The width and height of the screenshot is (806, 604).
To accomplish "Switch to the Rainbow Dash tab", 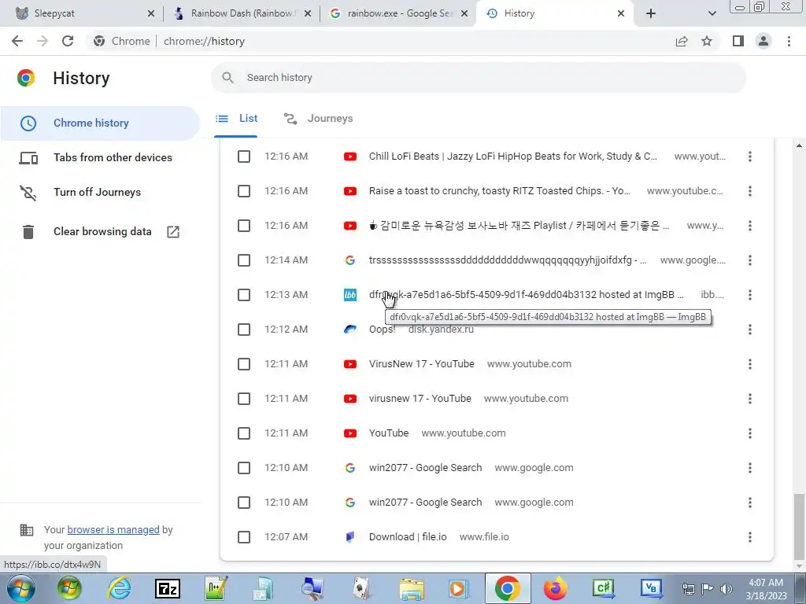I will [242, 13].
